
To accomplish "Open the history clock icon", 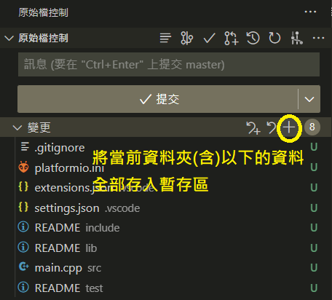I will point(253,38).
